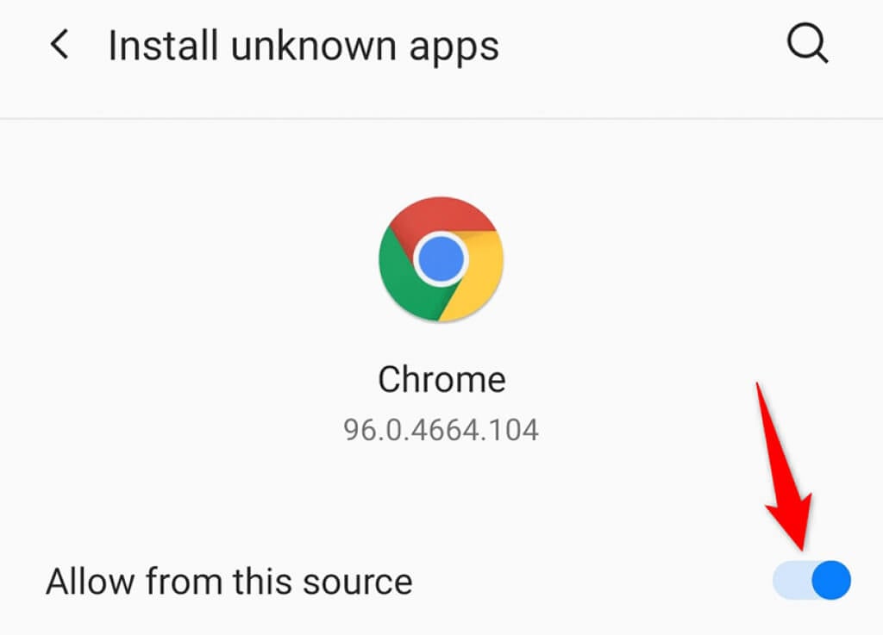Click the version number 96.0.4664.104
This screenshot has height=635, width=883.
441,429
